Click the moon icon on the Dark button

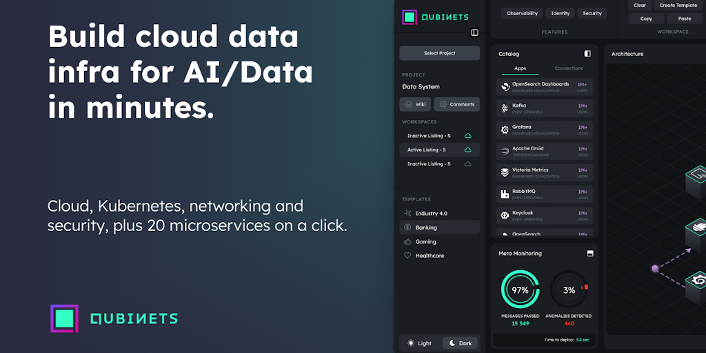[x=452, y=343]
